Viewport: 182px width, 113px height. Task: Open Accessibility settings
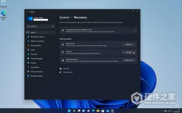[41, 67]
